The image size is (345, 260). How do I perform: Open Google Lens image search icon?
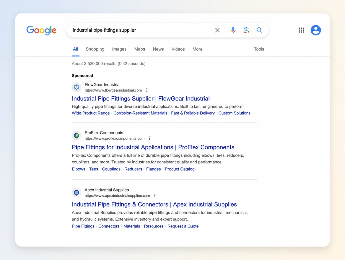click(246, 30)
